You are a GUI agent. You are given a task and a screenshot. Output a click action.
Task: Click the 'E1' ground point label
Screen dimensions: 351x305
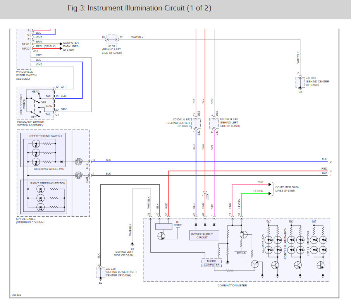(132, 248)
